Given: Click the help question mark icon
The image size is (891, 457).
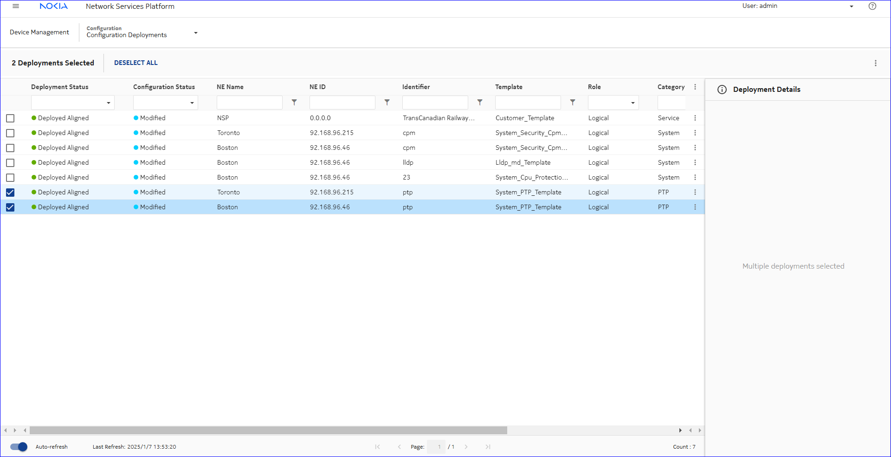Looking at the screenshot, I should pos(872,6).
